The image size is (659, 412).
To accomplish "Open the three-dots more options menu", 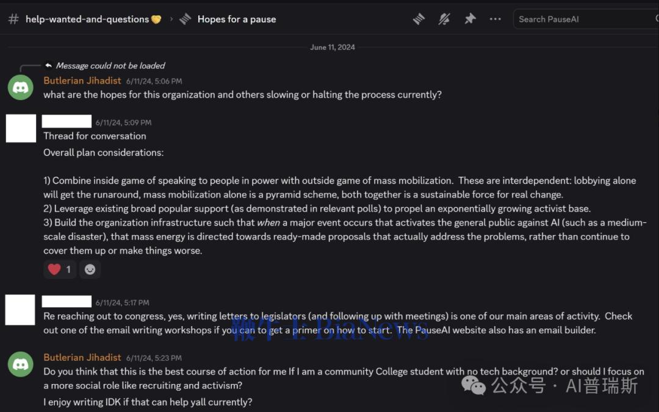I will pos(495,19).
